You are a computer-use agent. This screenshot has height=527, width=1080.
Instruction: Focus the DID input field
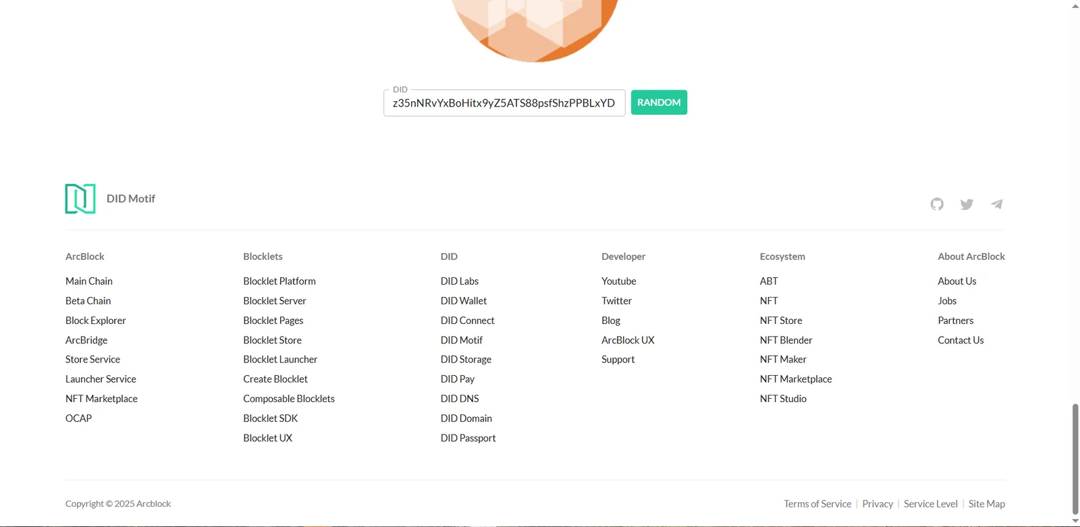(x=504, y=103)
